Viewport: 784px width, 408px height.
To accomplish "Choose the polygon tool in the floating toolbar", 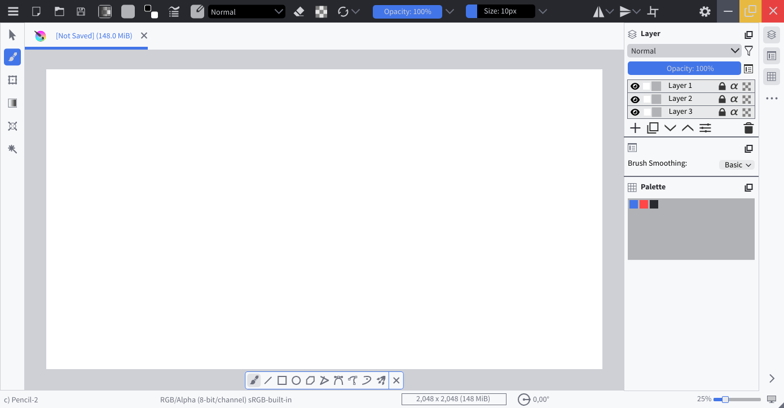I will pyautogui.click(x=310, y=380).
